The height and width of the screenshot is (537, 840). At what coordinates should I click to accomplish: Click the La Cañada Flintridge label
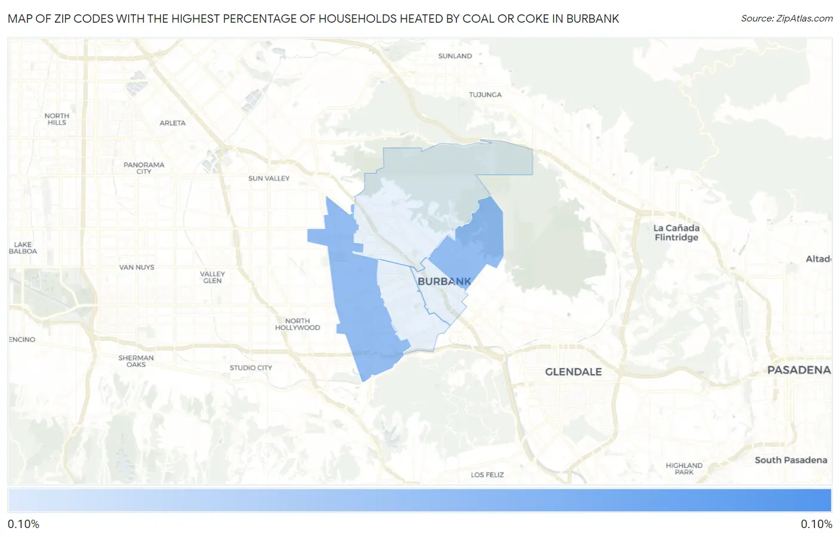click(676, 232)
